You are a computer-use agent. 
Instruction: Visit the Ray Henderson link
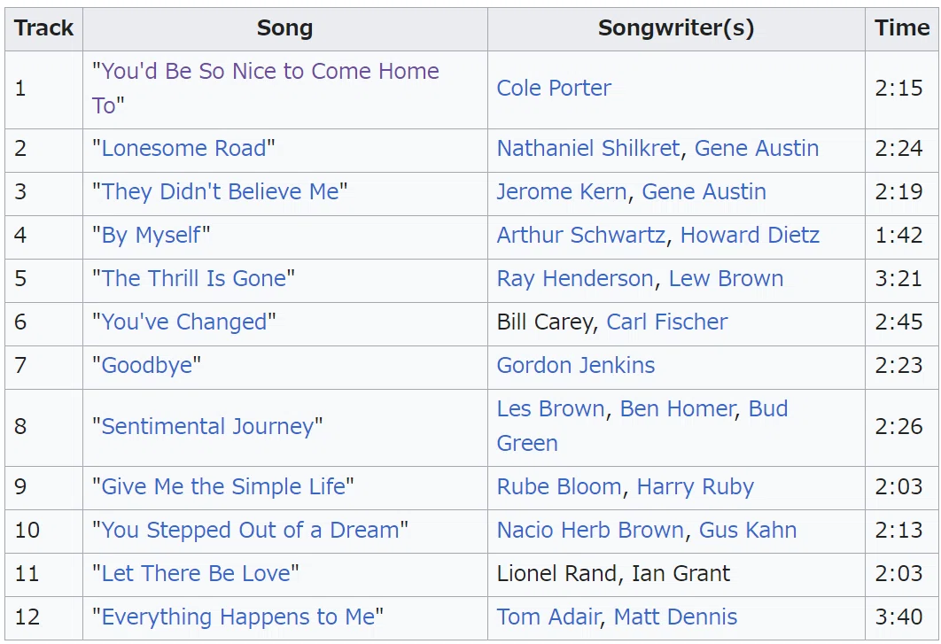(575, 278)
